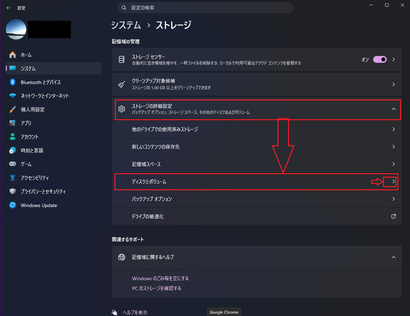
Task: Click the search magnifier icon
Action: click(x=124, y=8)
